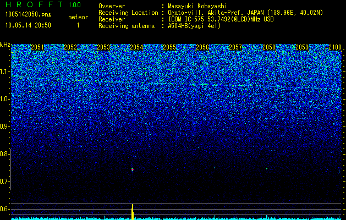The height and width of the screenshot is (220, 346).
Task: Click the 2053 time marker
Action: (x=103, y=47)
